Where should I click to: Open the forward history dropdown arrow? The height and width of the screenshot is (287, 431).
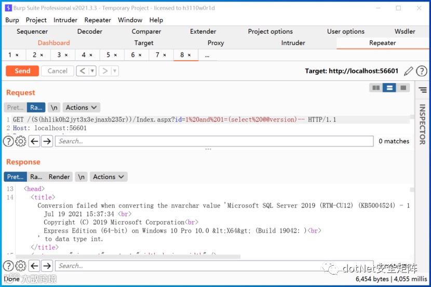coord(115,71)
